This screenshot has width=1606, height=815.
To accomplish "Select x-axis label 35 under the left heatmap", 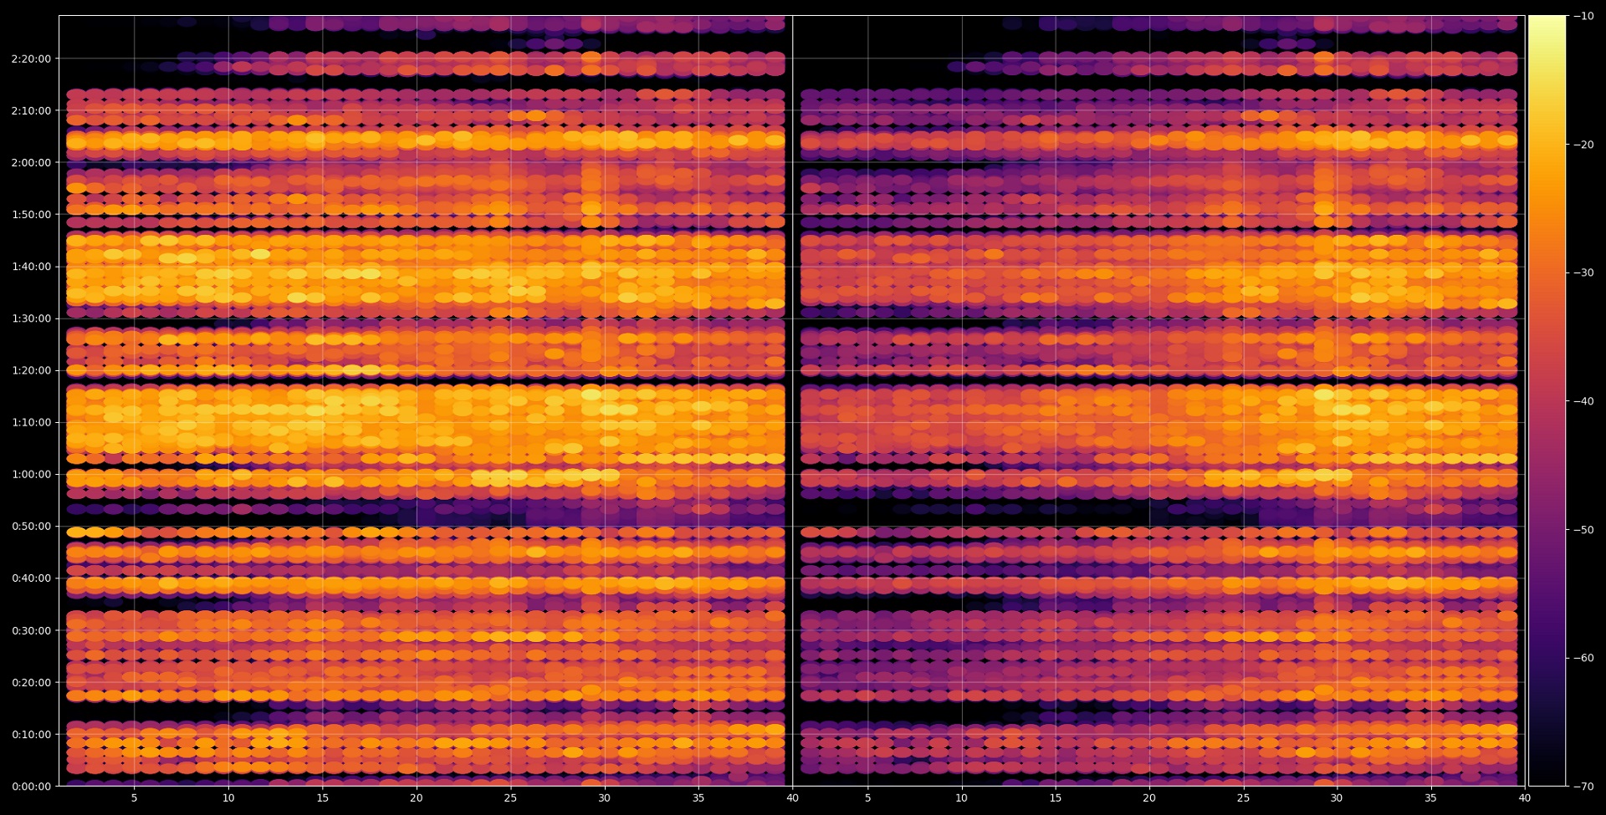I will coord(698,798).
